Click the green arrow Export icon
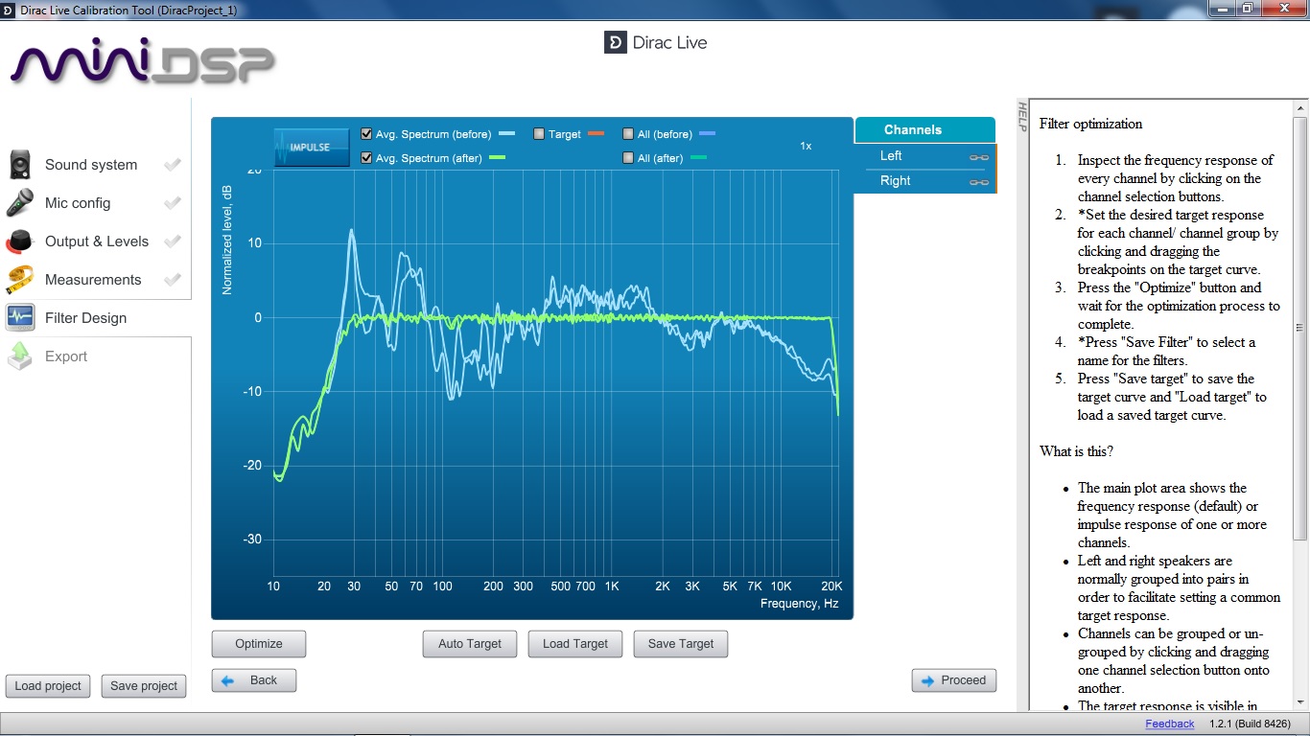 (x=21, y=356)
